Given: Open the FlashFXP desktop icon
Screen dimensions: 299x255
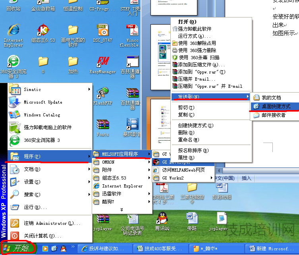Looking at the screenshot, I should tap(102, 93).
